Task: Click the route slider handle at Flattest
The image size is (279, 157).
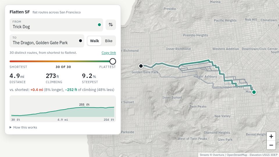Action: [x=113, y=61]
